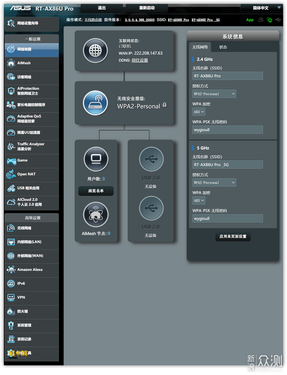
Task: Open Traffic Analyzer 流量分析
Action: 31,147
